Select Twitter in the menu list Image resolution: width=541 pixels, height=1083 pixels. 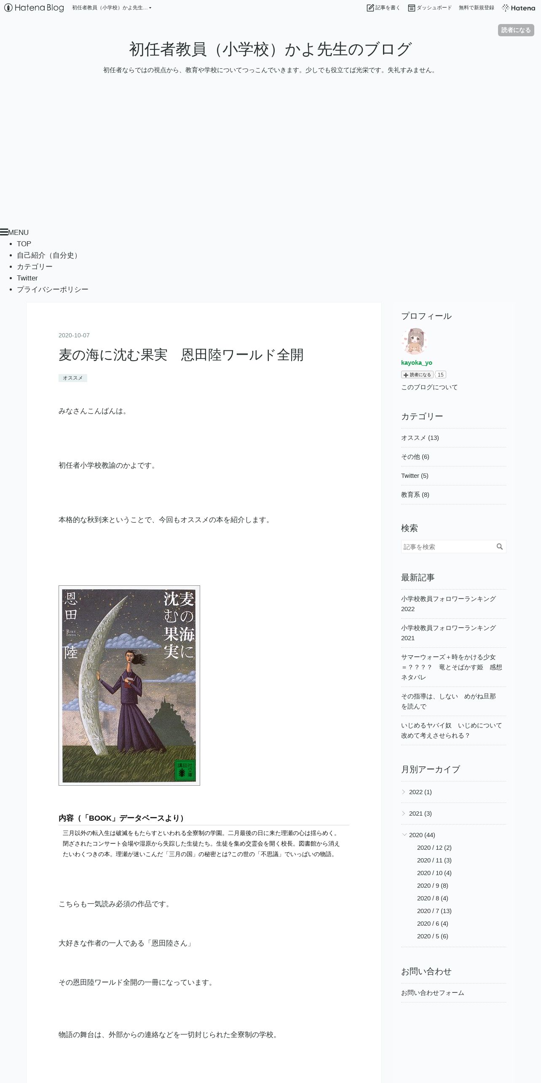27,278
